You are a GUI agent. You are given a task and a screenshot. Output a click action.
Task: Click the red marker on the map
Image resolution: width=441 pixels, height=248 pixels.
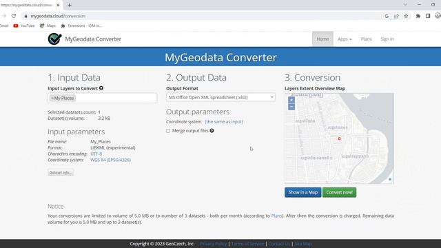(339, 138)
